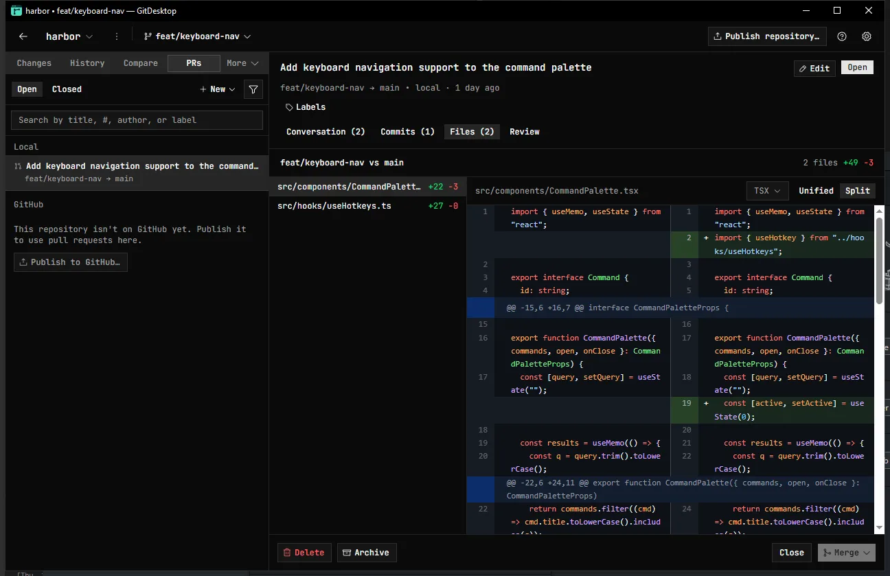
Task: Switch to the History tab
Action: [x=87, y=63]
